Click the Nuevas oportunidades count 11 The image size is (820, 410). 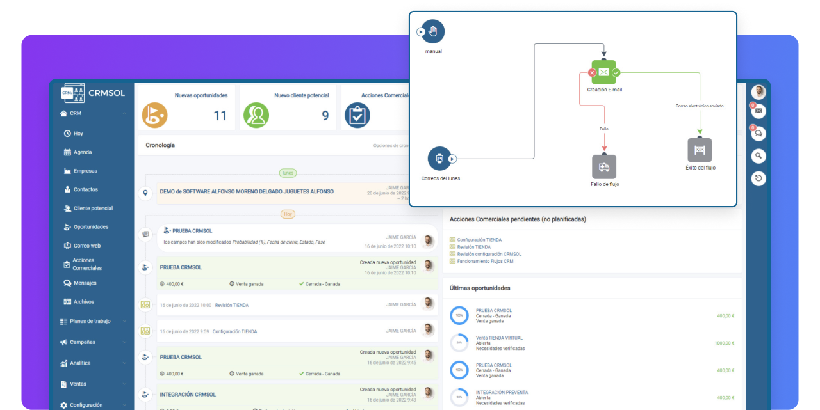220,116
